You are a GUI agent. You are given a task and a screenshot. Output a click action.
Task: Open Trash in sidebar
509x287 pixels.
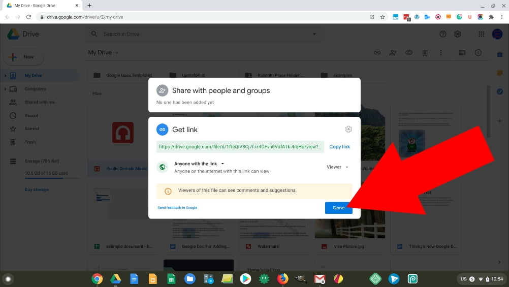30,142
